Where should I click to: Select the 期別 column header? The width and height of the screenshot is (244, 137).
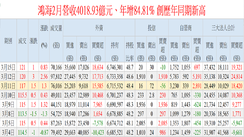click(x=8, y=41)
